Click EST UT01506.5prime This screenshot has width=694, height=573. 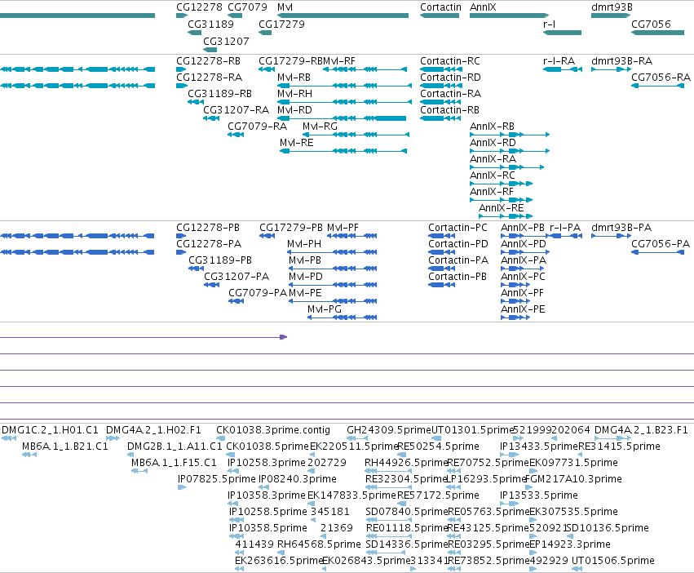point(577,569)
